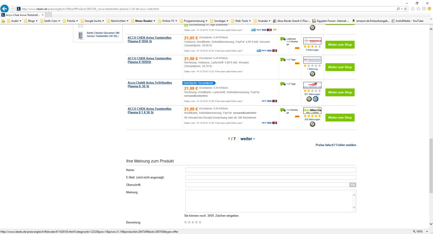Open the Web-Tools bookmarks folder
433x234 pixels.
tap(241, 21)
